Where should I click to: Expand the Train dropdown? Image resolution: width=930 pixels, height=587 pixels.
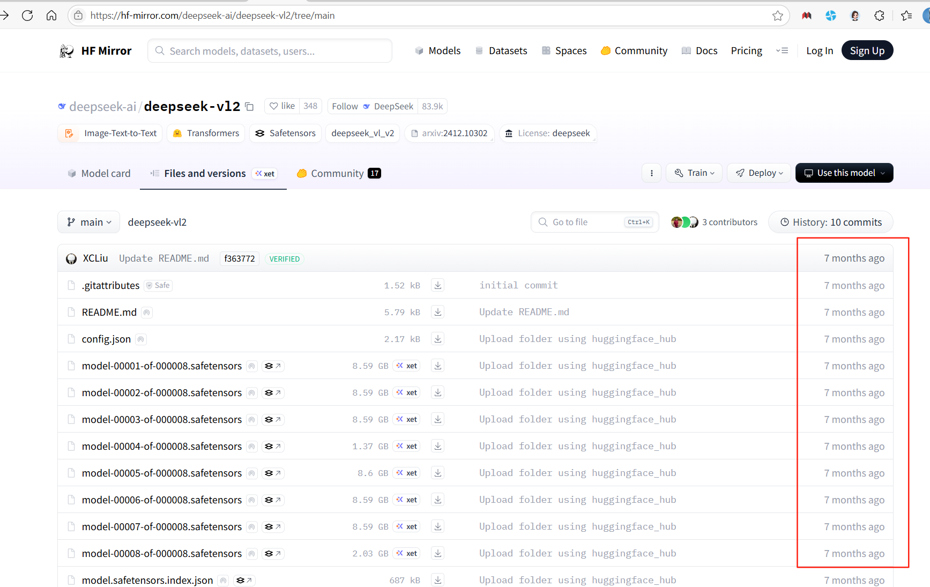point(694,173)
